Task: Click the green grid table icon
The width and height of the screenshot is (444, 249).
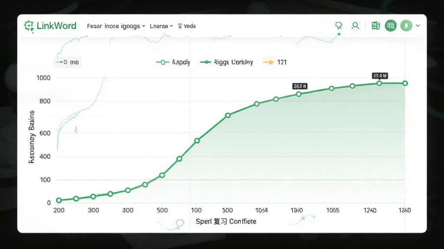Action: coord(375,26)
